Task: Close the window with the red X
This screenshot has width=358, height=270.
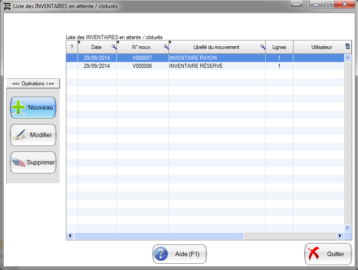Action: [345, 4]
